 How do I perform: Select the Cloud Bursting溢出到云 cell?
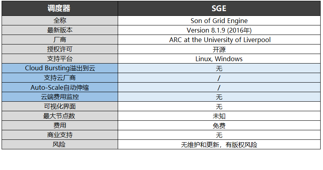coord(59,68)
